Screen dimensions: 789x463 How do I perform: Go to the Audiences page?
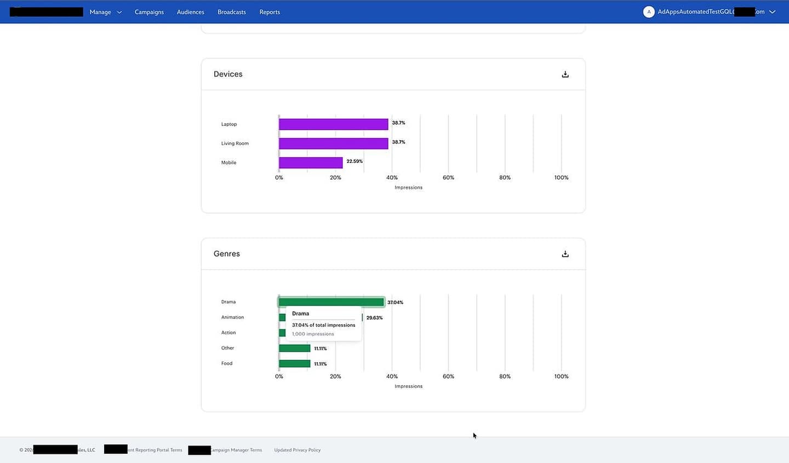pos(190,12)
